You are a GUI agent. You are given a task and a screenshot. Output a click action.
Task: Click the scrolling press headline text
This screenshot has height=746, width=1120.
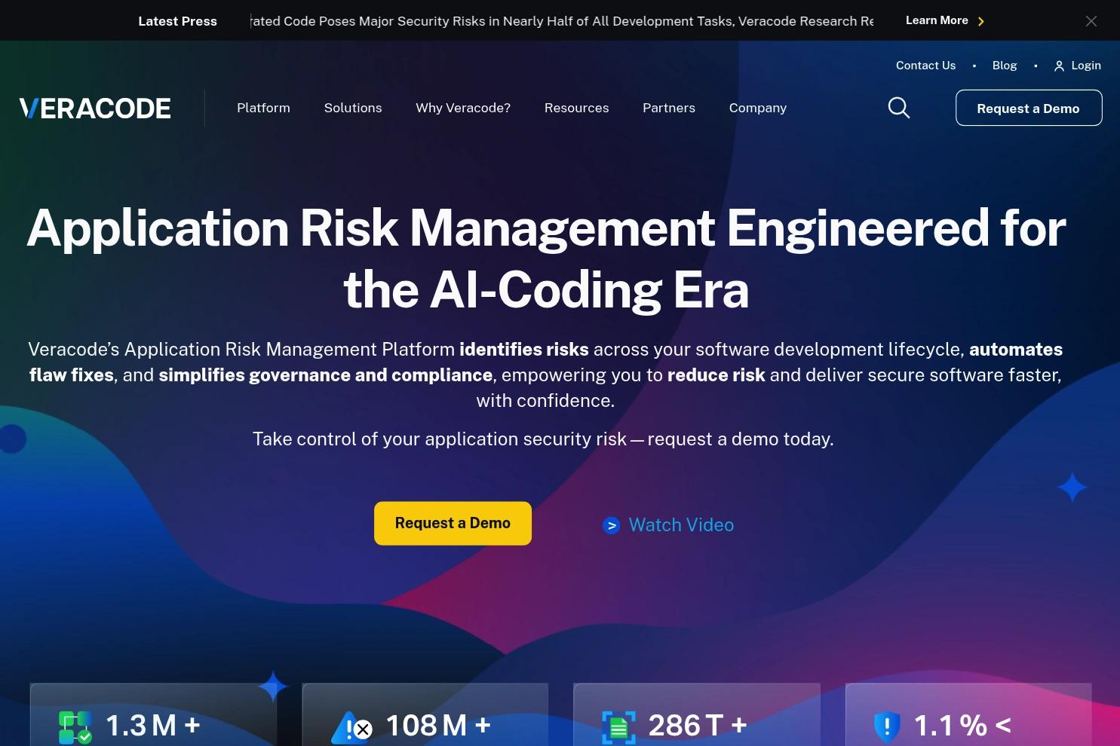562,21
